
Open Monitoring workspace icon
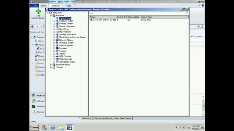(34, 107)
